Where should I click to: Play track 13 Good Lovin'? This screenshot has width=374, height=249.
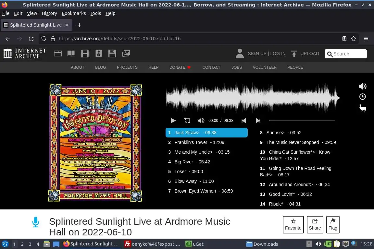[298, 195]
